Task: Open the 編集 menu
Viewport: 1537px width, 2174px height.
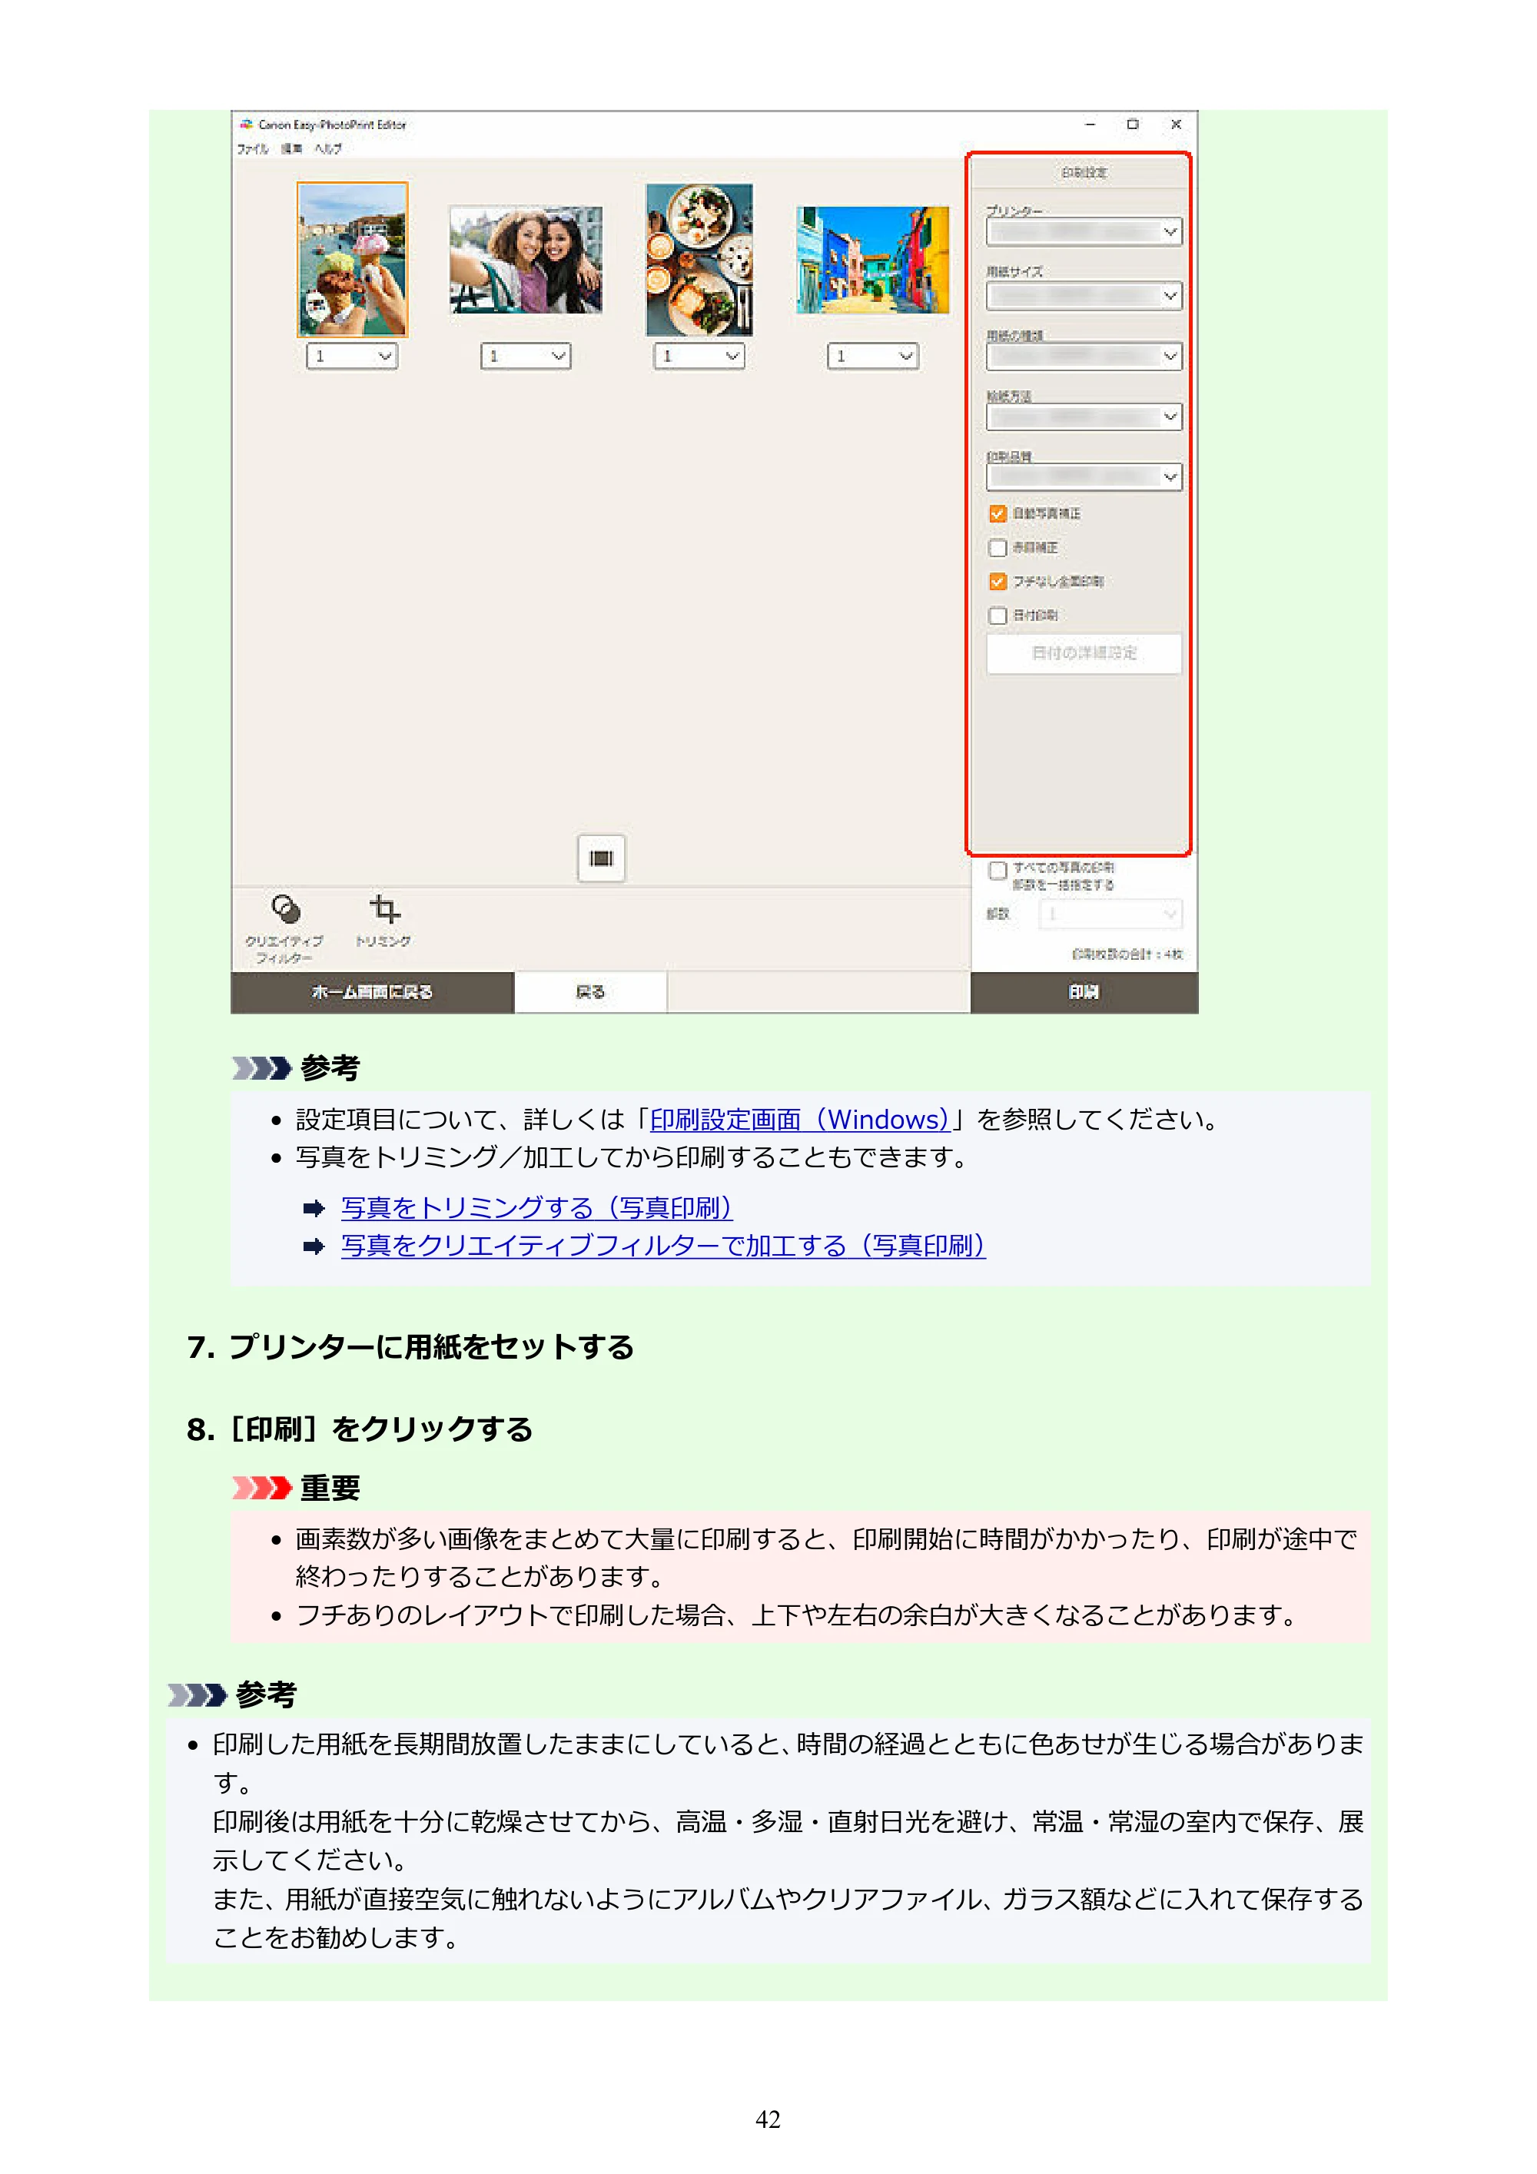Action: [x=292, y=148]
